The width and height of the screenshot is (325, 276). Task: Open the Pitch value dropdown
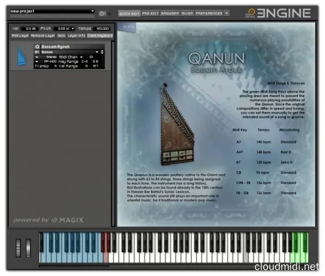(x=64, y=28)
